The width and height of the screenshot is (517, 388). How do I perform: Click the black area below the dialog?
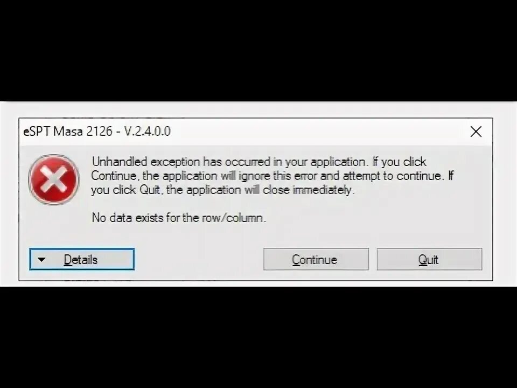click(x=258, y=336)
